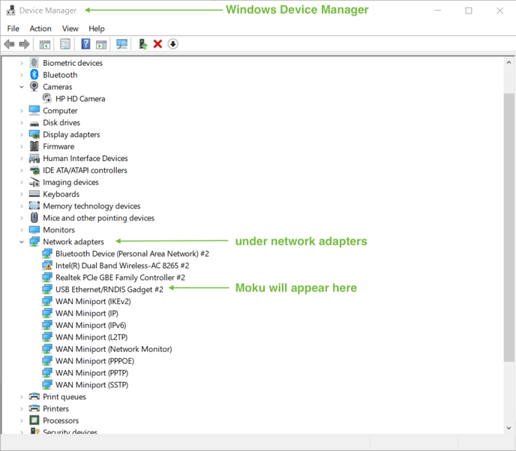Expand the Computer node chevron

22,111
